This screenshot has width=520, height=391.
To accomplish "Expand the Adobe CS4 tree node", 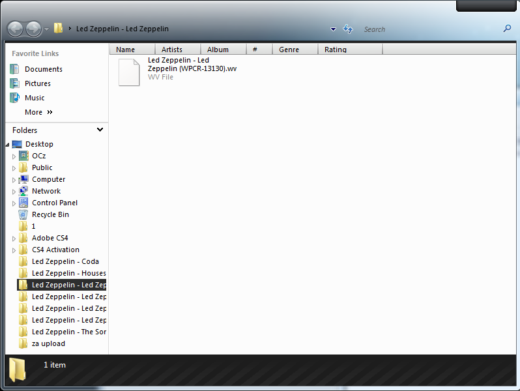I will coord(14,239).
